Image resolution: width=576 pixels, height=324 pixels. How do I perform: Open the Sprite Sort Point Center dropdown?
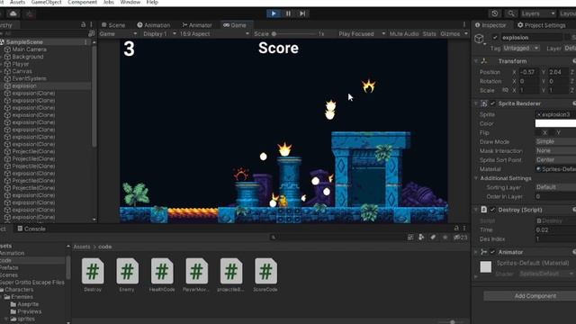(x=555, y=160)
